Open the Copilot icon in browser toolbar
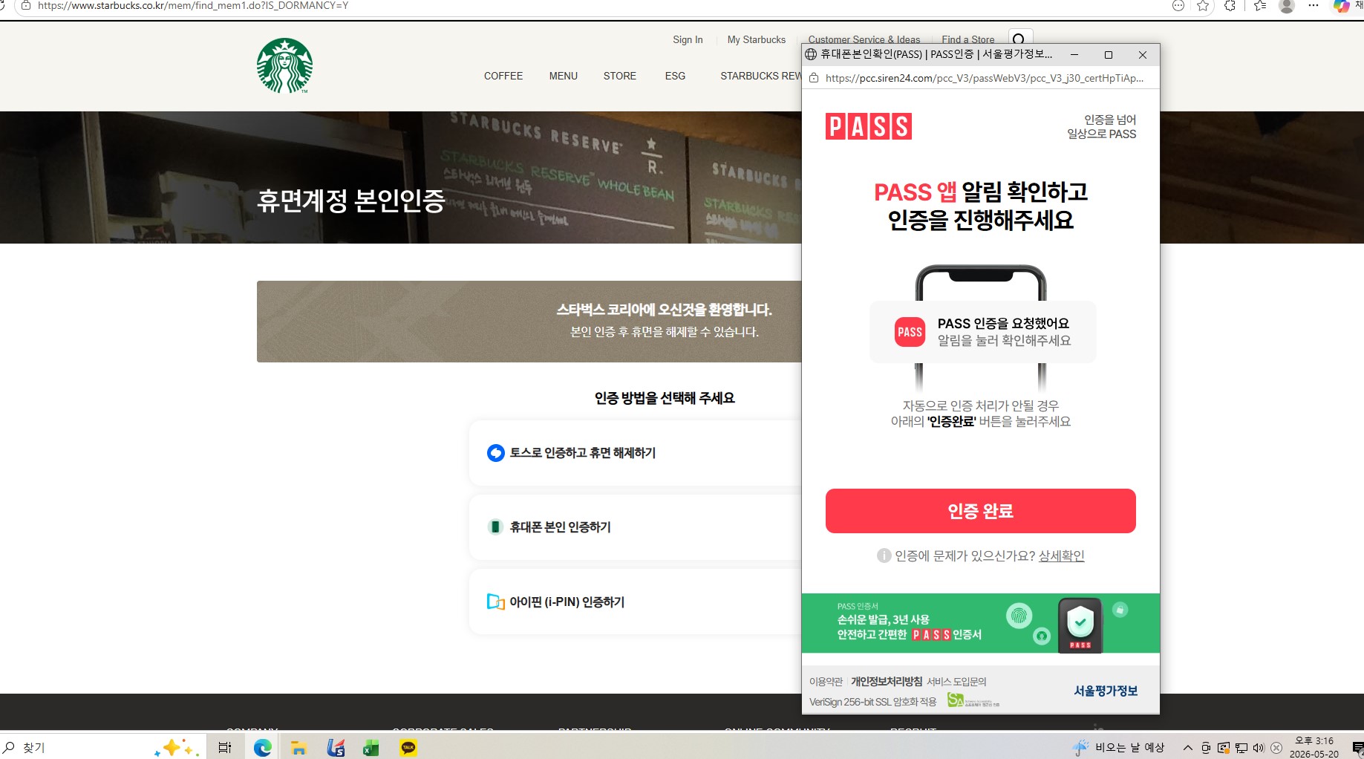The width and height of the screenshot is (1364, 759). coord(1341,6)
